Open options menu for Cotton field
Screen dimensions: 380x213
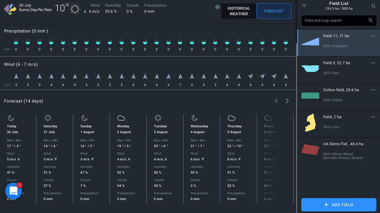point(373,90)
